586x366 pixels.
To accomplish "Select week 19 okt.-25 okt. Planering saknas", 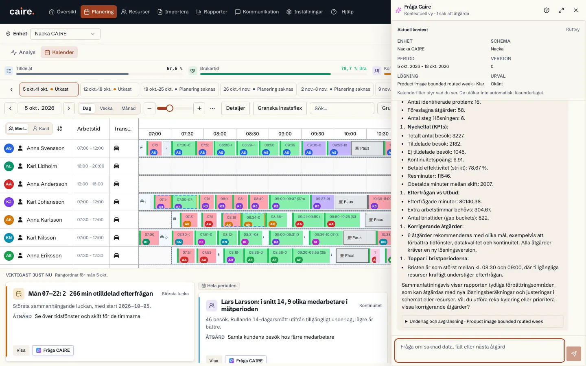I will 179,89.
